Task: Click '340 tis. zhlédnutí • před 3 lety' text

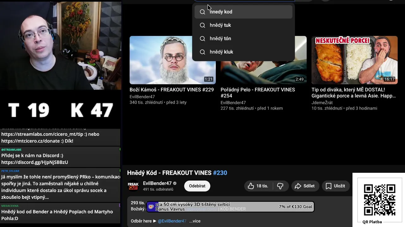Action: click(158, 102)
